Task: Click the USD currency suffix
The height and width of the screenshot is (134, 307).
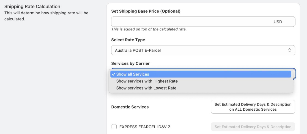Action: point(278,22)
